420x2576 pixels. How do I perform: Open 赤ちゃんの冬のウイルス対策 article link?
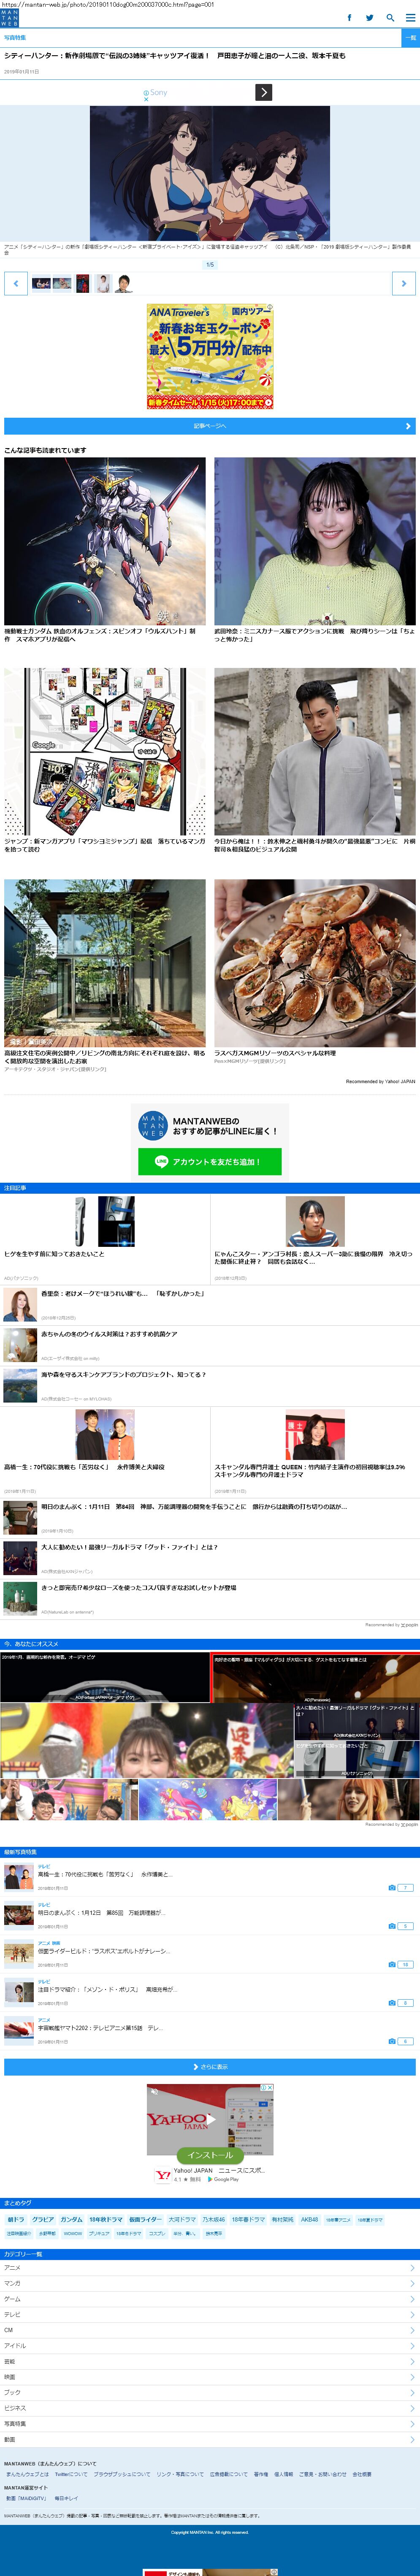pos(109,1334)
